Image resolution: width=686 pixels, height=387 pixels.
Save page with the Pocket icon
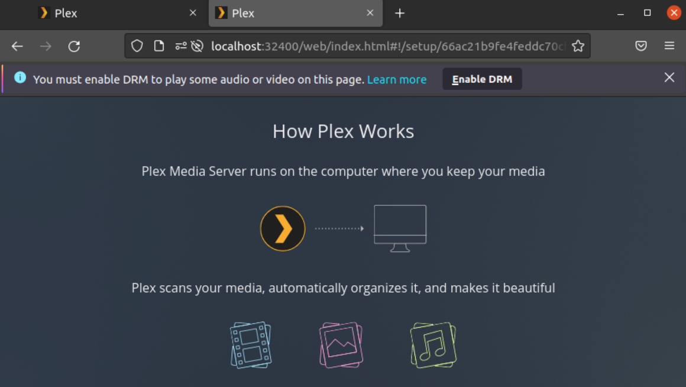click(x=641, y=46)
